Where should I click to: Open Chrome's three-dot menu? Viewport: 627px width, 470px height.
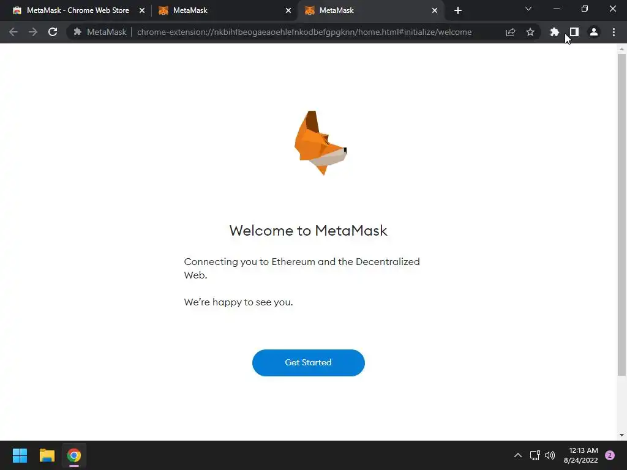[614, 32]
